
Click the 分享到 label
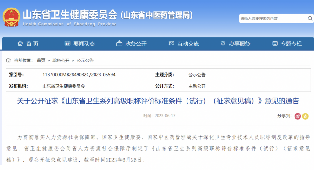tap(284, 116)
